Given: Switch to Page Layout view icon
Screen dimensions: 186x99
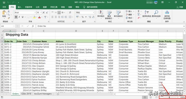Looking at the screenshot, I should click(151, 97).
